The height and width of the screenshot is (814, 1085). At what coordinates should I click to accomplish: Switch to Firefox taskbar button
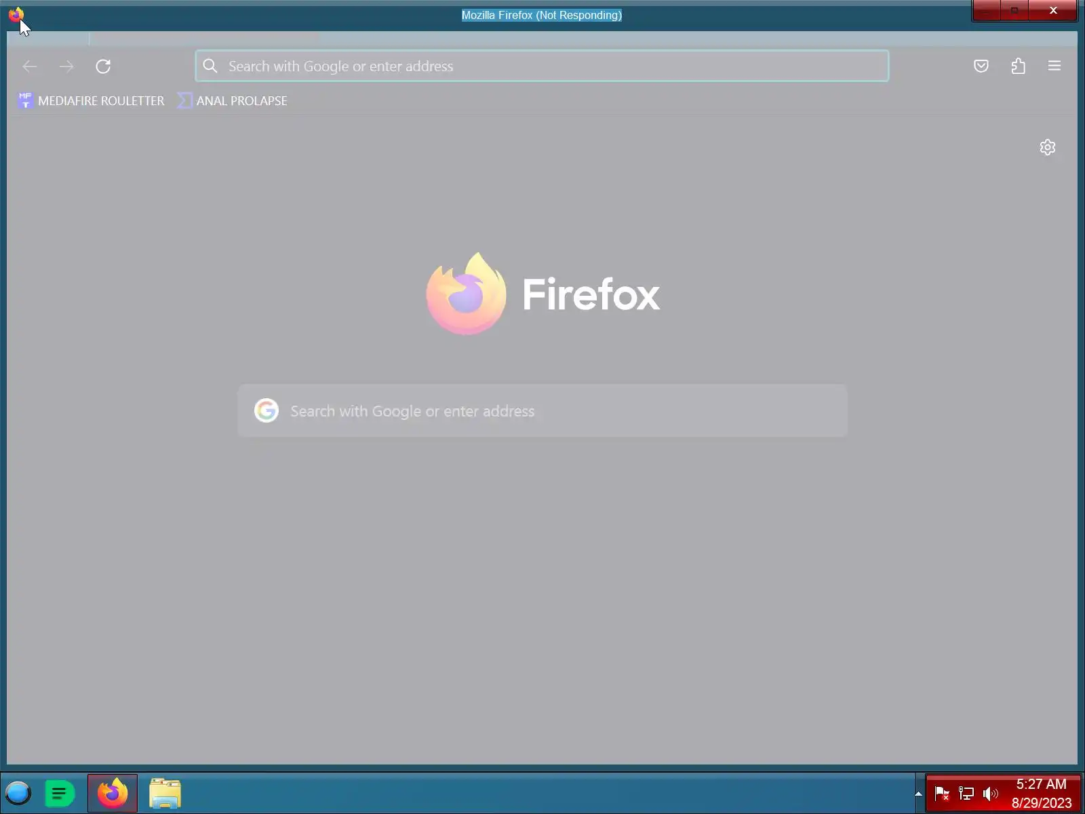pyautogui.click(x=113, y=793)
